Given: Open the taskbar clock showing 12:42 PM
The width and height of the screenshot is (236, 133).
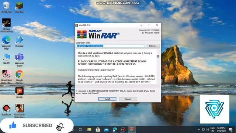Looking at the screenshot, I should [221, 130].
